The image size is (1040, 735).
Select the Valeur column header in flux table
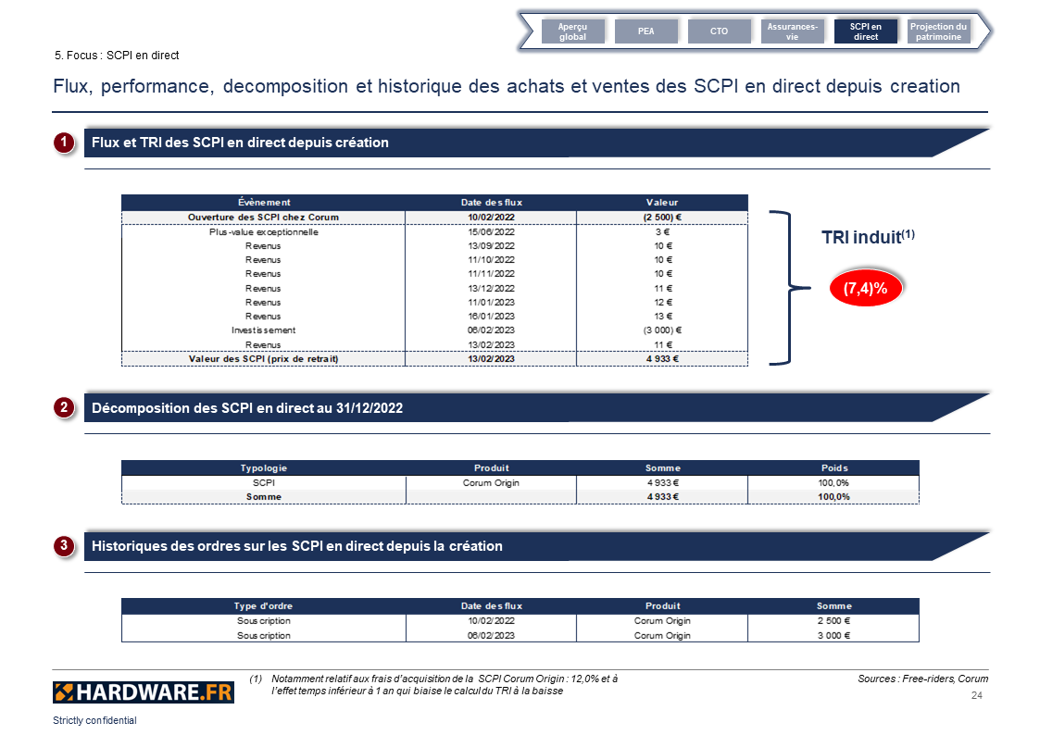coord(662,202)
